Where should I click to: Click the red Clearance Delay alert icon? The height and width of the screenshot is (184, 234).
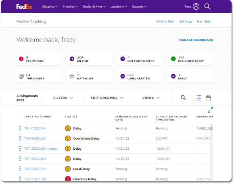coord(68,179)
